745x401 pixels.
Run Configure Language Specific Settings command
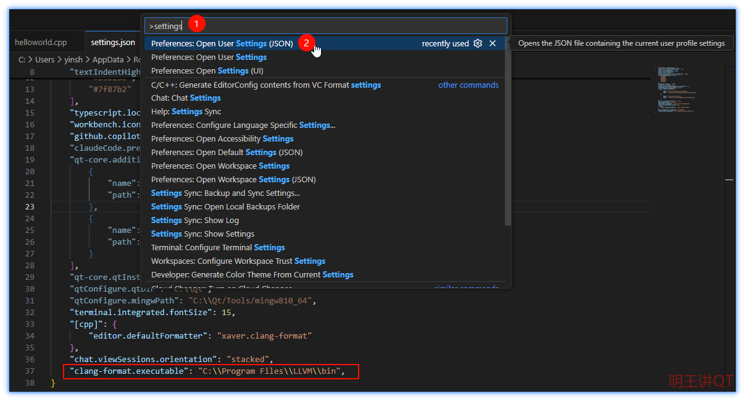point(243,125)
